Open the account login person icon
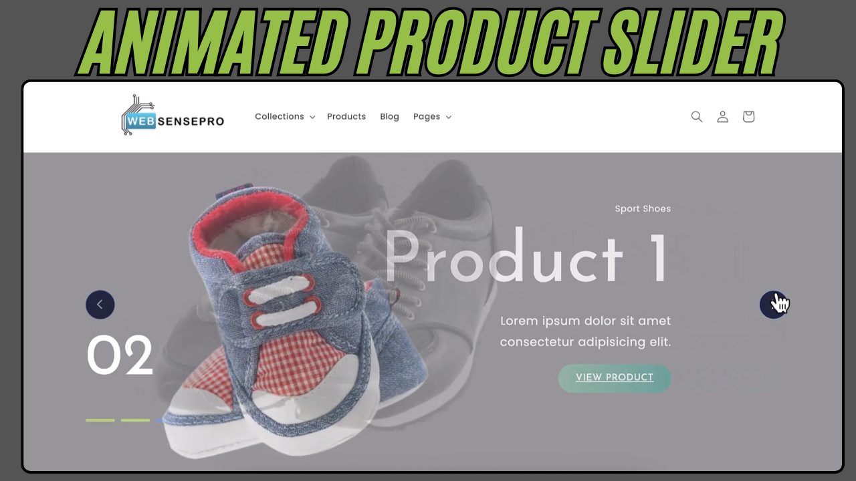This screenshot has height=481, width=856. (x=722, y=117)
